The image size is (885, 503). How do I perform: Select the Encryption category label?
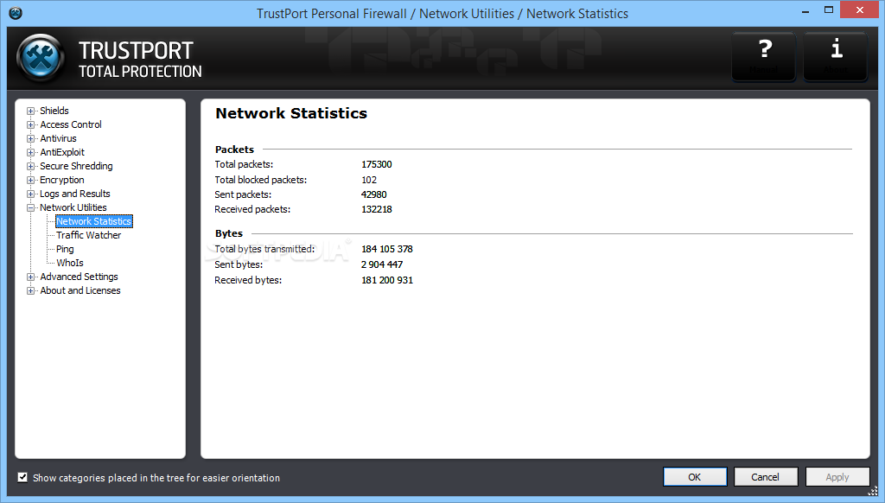coord(62,180)
